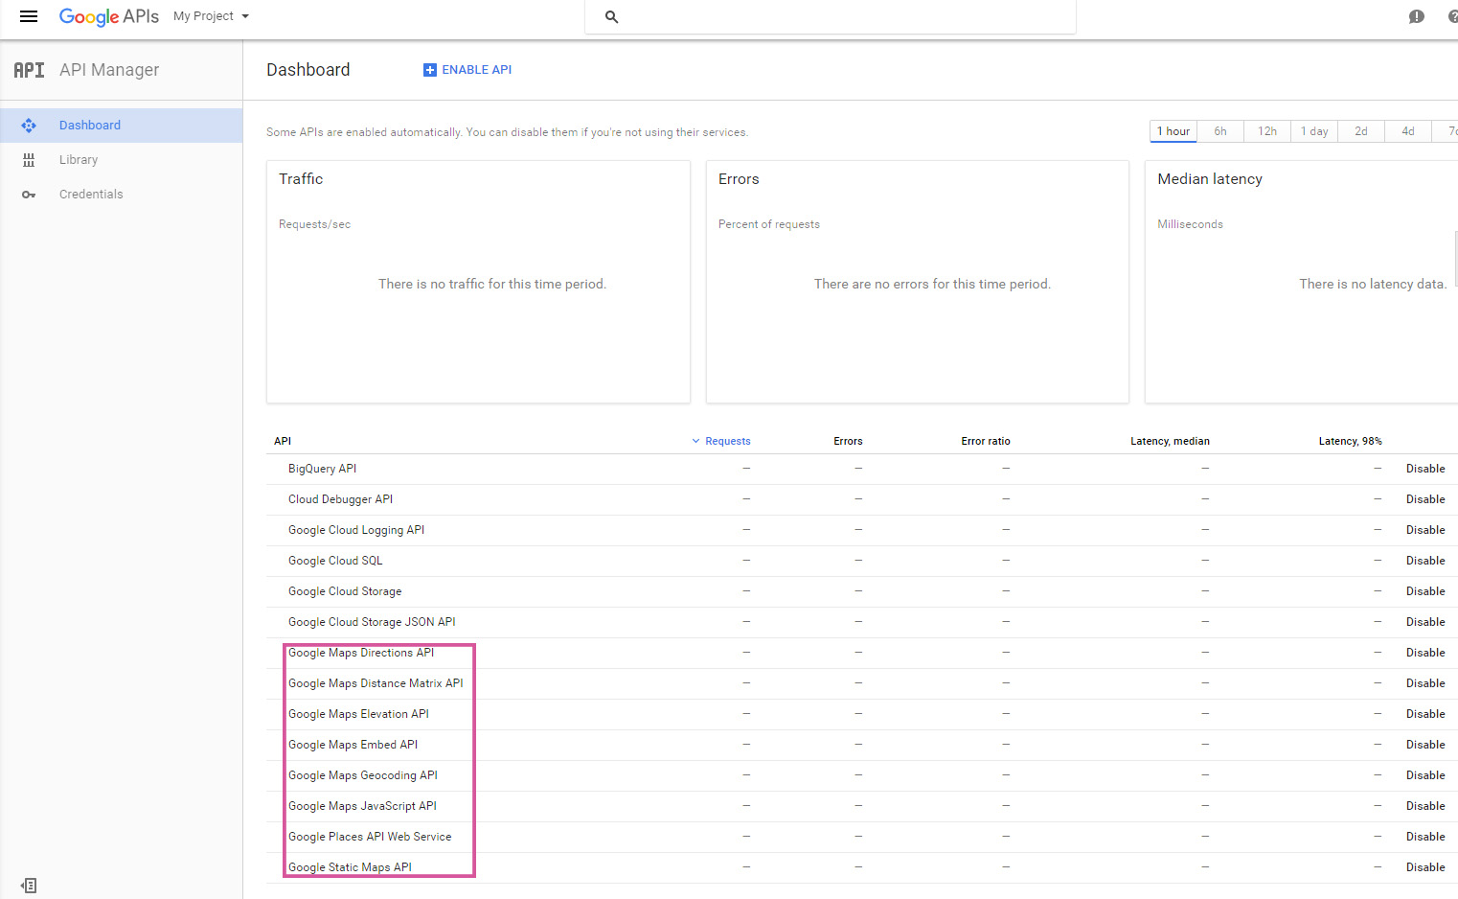The height and width of the screenshot is (899, 1458).
Task: Disable Google Places API Web Service
Action: (1425, 837)
